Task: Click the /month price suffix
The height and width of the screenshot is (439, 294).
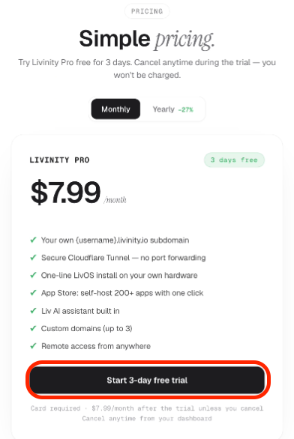Action: (x=115, y=200)
